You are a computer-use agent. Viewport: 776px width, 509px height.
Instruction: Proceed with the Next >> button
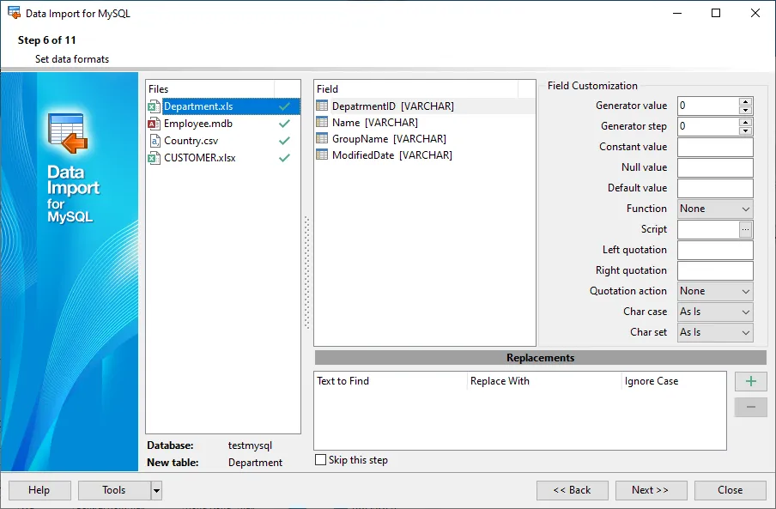(x=651, y=490)
